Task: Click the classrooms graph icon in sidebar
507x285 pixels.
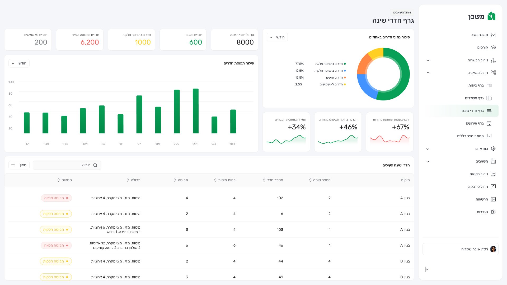Action: pos(489,85)
